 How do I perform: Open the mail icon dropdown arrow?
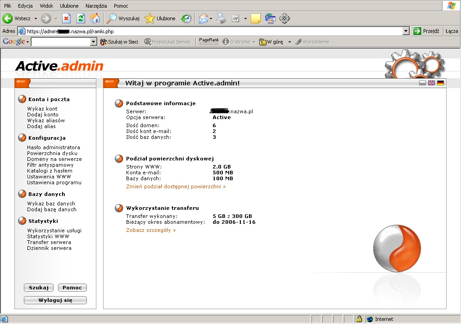coord(211,18)
